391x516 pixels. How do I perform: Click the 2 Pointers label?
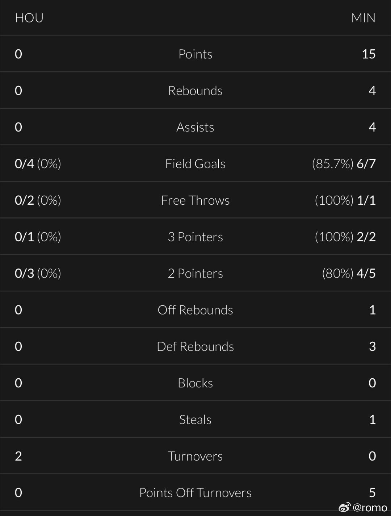pyautogui.click(x=195, y=274)
